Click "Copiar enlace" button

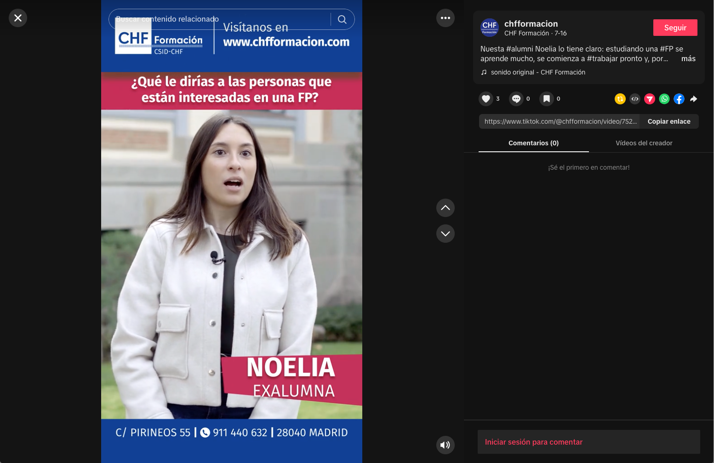(x=669, y=121)
